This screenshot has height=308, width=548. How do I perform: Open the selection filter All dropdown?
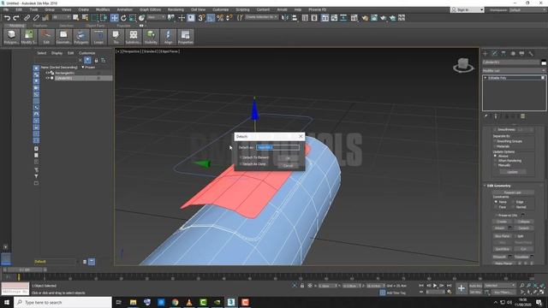[x=61, y=17]
